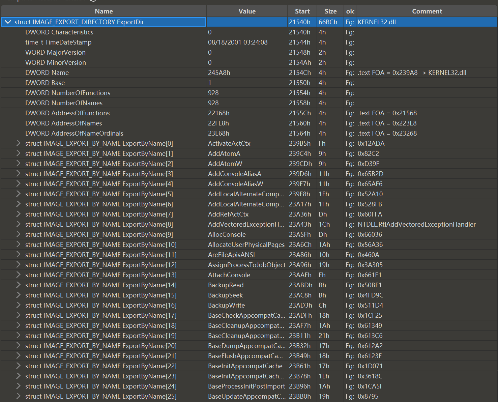Click the AddressOfNameOrdinals value 23E68h
Image resolution: width=498 pixels, height=402 pixels.
[219, 133]
